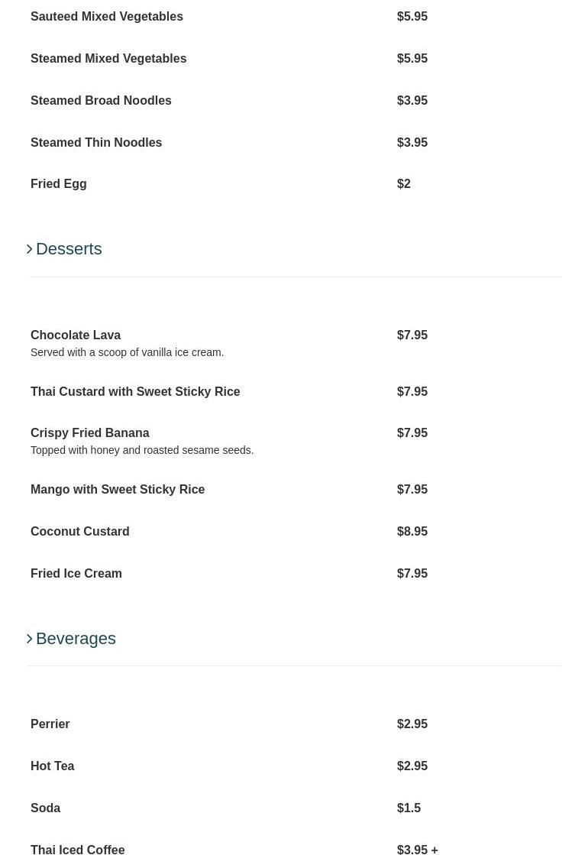Choose Steamed Mixed Vegetables side
This screenshot has height=855, width=588.
(x=108, y=59)
